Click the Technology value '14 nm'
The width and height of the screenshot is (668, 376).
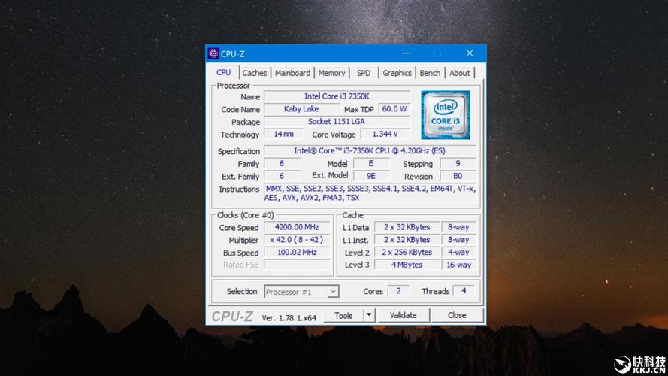pyautogui.click(x=283, y=134)
